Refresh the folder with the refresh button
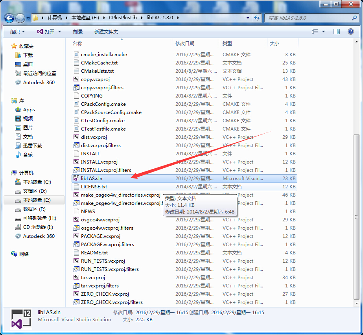This screenshot has height=335, width=363. point(257,18)
